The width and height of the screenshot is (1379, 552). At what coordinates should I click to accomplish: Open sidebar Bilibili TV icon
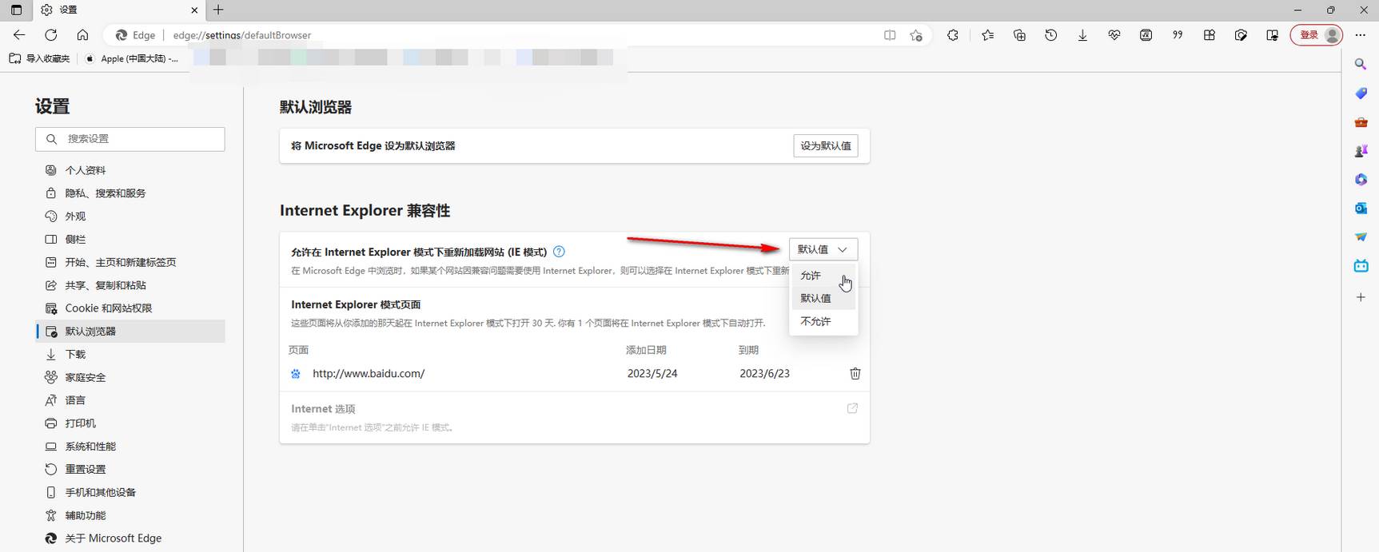click(x=1361, y=266)
